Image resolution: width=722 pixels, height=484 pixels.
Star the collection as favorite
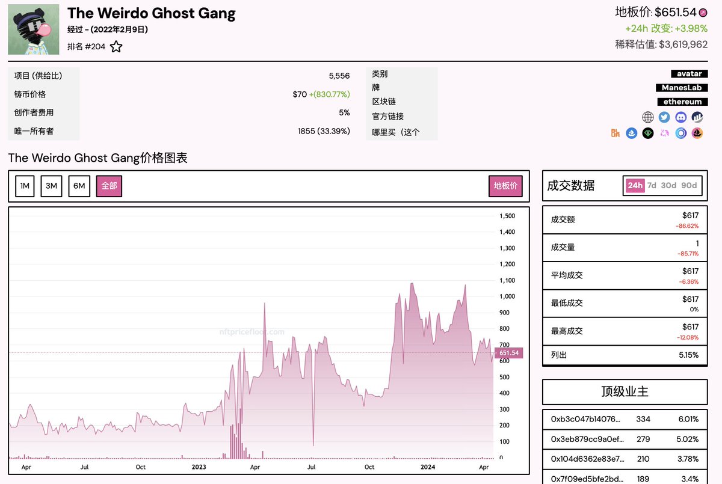point(116,47)
